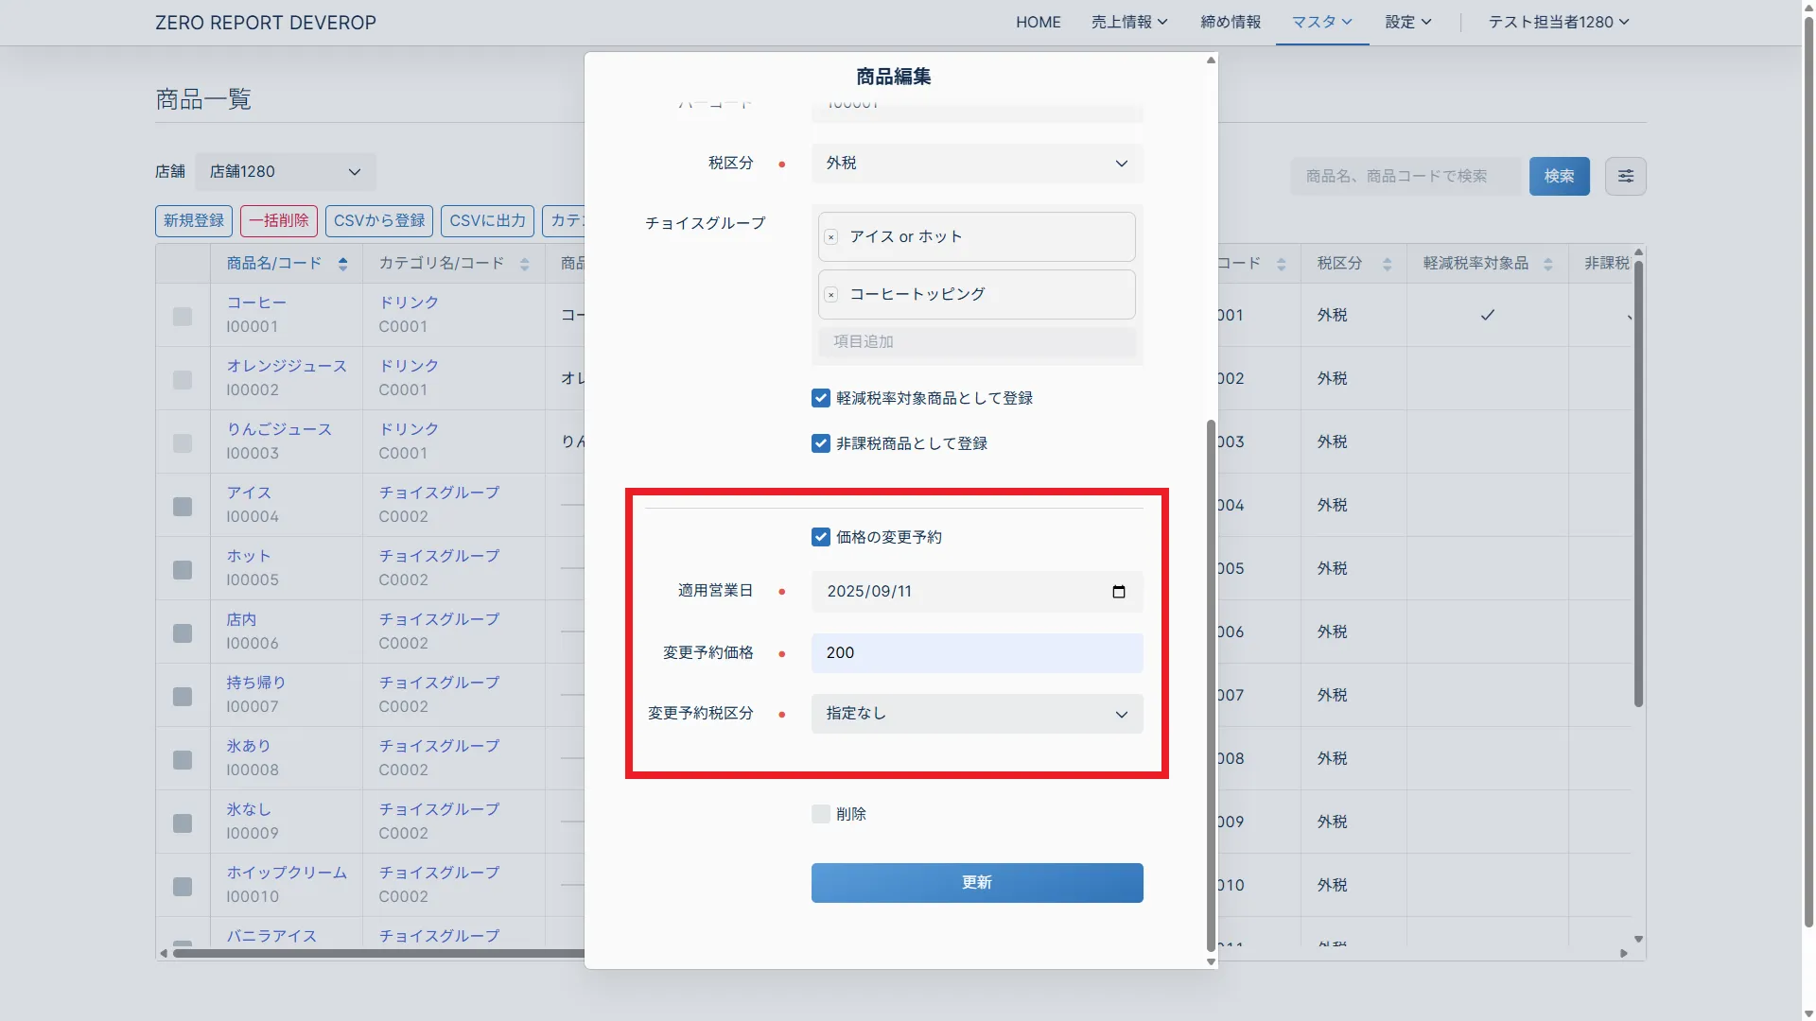Screen dimensions: 1816x1021
Task: Uncheck 軽減税率対象商品として登録 checkbox
Action: 821,399
